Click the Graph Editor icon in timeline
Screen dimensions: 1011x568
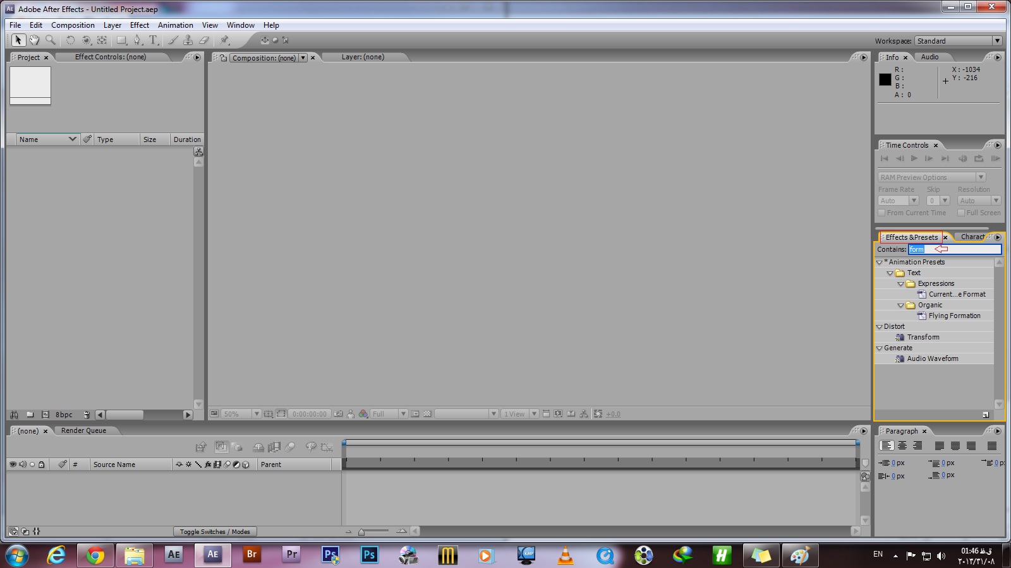tap(326, 447)
